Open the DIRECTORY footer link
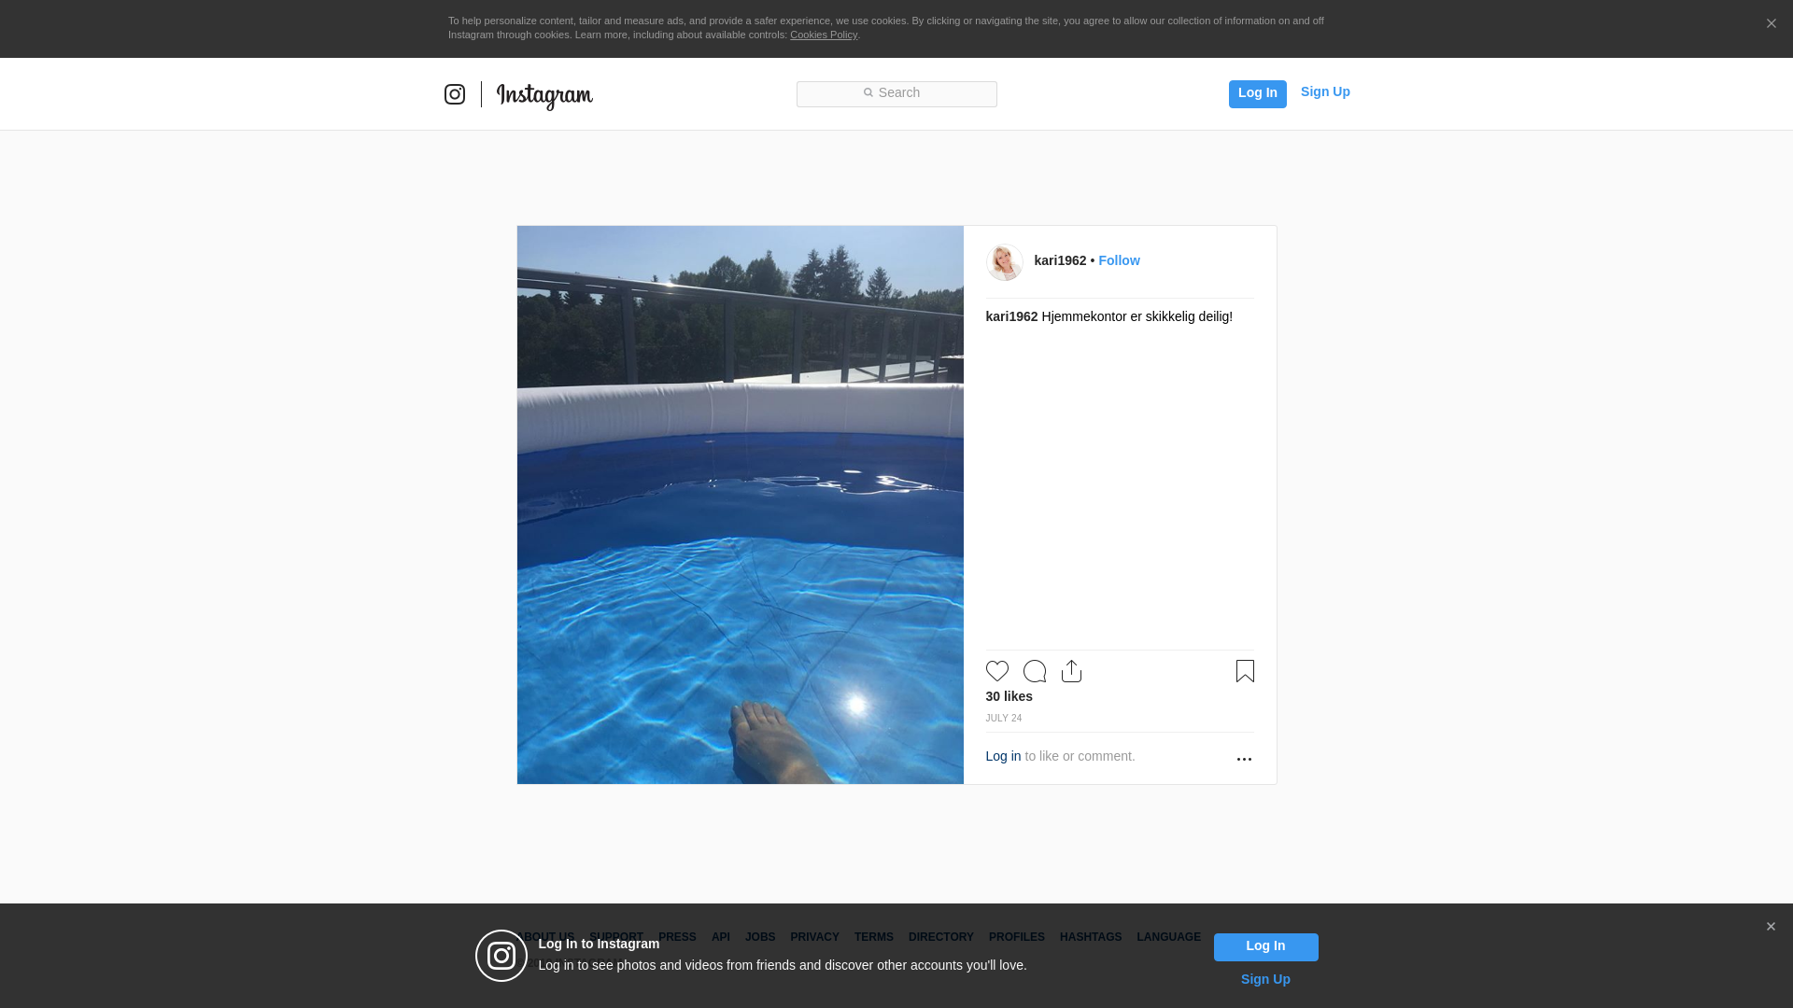The image size is (1793, 1008). click(941, 936)
